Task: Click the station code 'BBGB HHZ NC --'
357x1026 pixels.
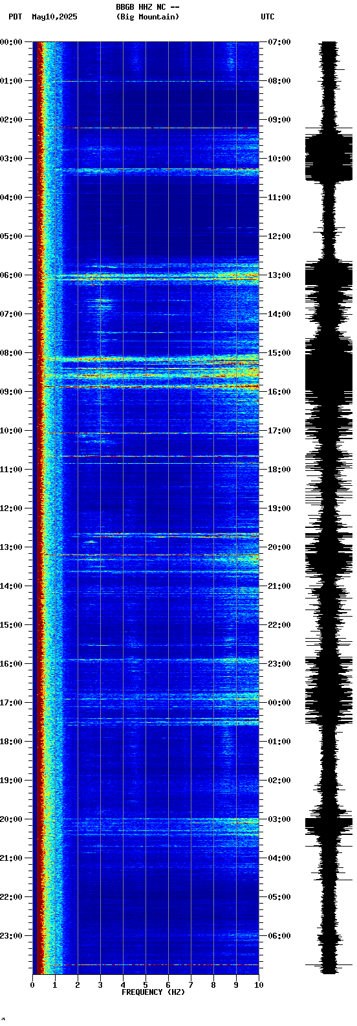Action: coord(147,7)
